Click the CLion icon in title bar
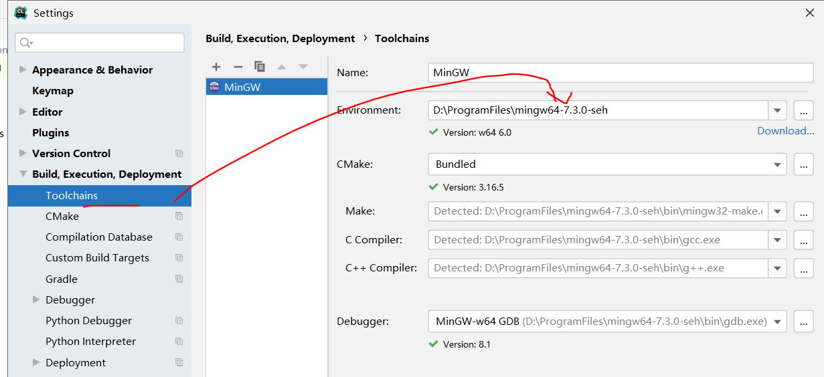Viewport: 824px width, 377px height. pyautogui.click(x=21, y=12)
